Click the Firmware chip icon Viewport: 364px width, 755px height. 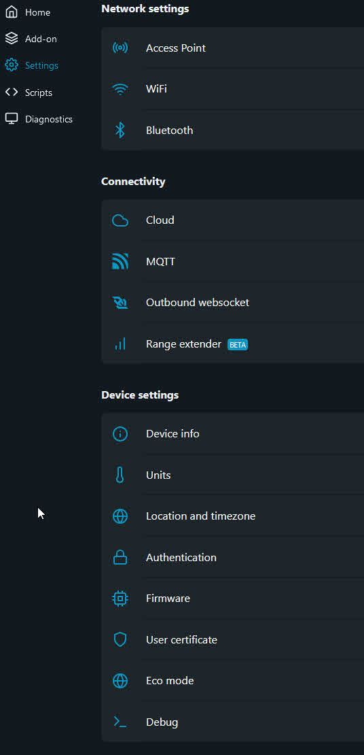click(x=120, y=599)
